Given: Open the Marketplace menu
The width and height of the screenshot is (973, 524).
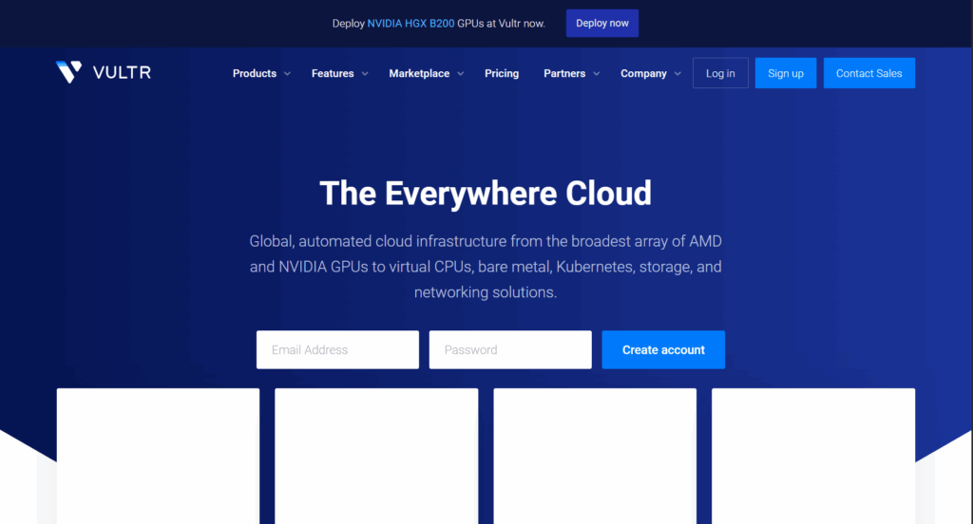Looking at the screenshot, I should coord(419,73).
